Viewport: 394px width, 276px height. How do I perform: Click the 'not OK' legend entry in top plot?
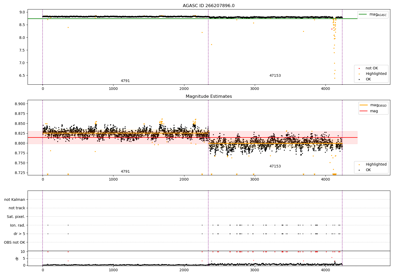[372, 68]
